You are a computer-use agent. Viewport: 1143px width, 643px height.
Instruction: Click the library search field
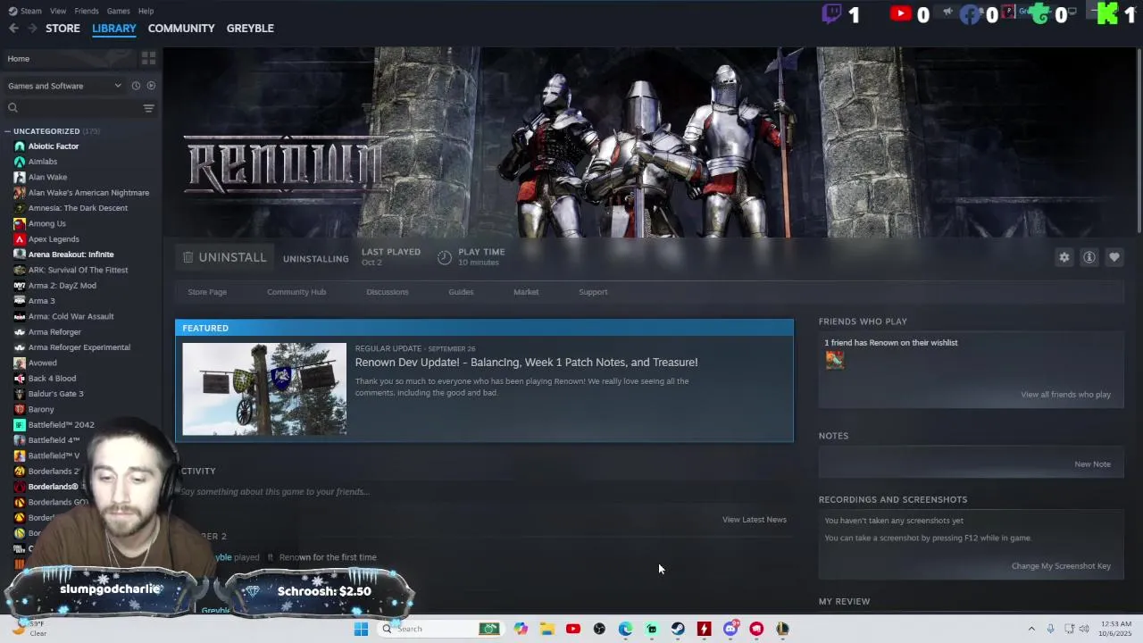(x=71, y=108)
